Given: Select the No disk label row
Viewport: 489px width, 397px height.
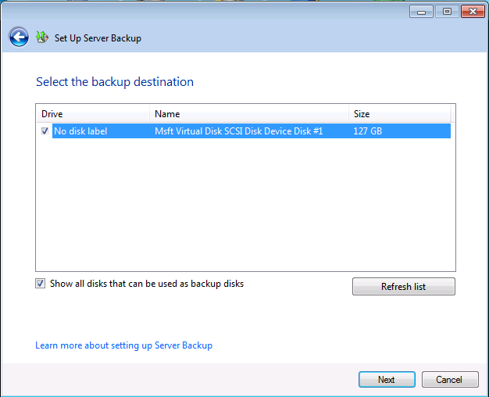Looking at the screenshot, I should [80, 131].
